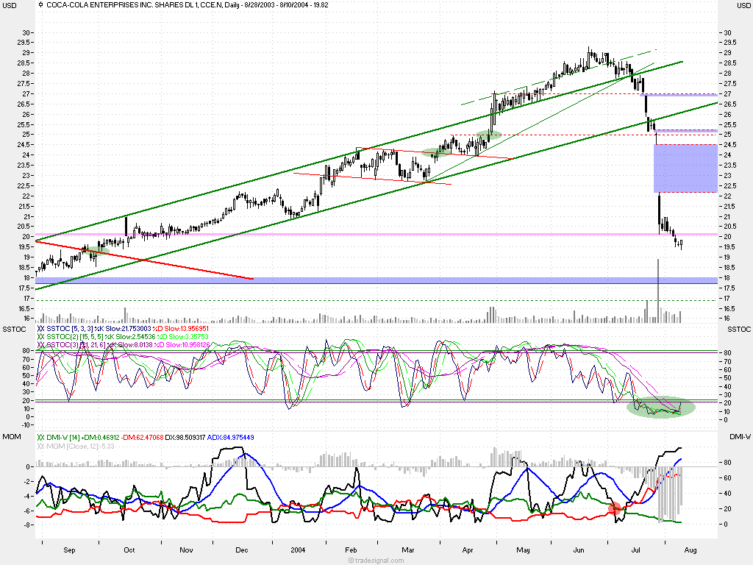Click the large blue gap zone near 23
This screenshot has width=753, height=565.
tap(686, 168)
